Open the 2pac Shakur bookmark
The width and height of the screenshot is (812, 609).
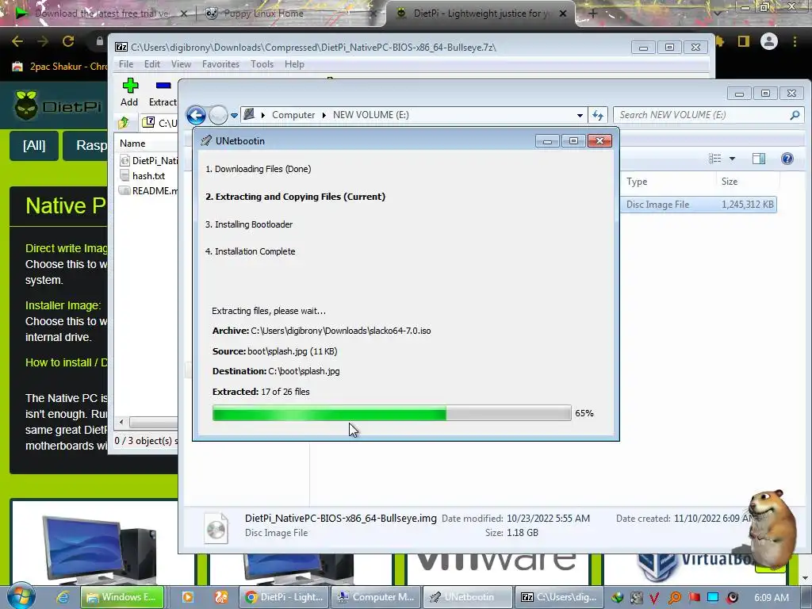60,67
